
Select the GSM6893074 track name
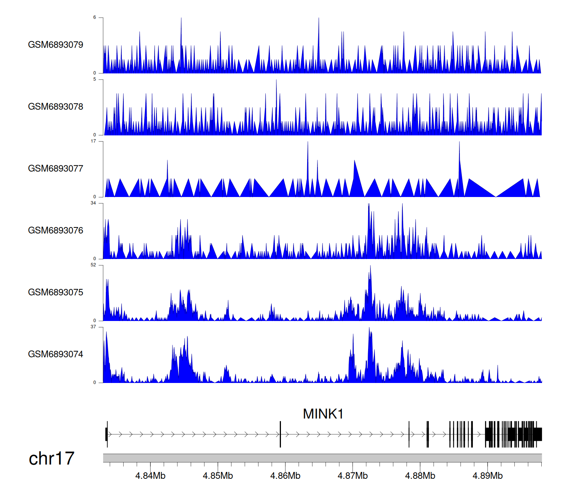click(x=56, y=354)
